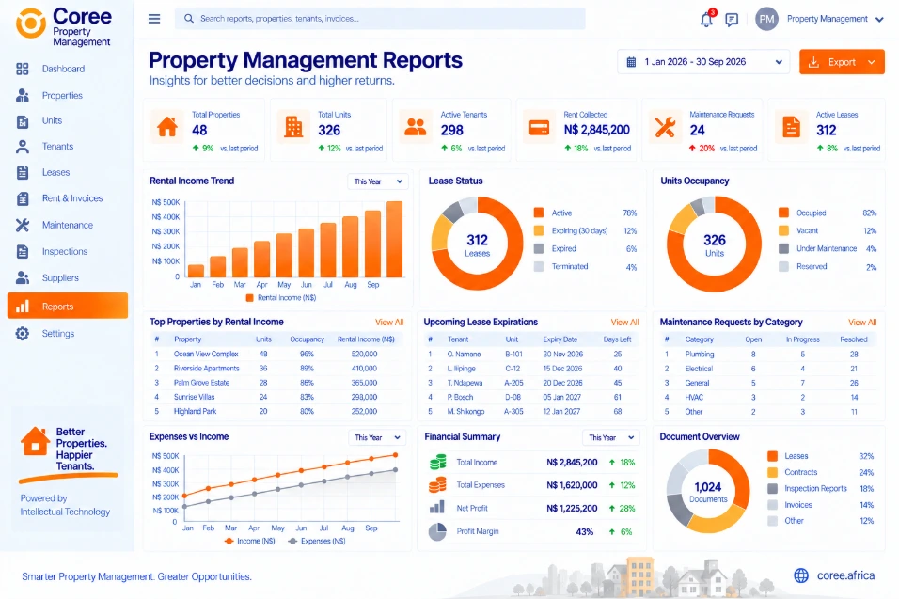Open Suppliers in the sidebar
This screenshot has width=899, height=599.
(60, 278)
